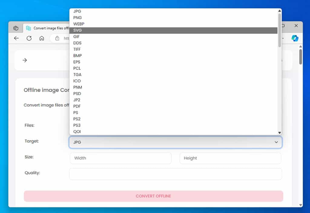Click the site lock info icon

(57, 38)
